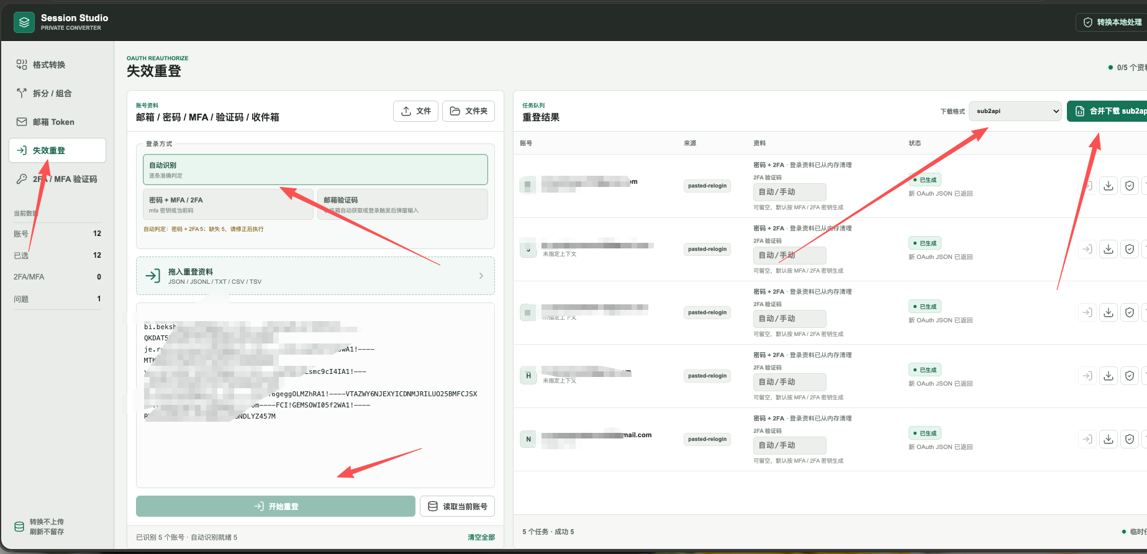Download the result of the H account row
Image resolution: width=1147 pixels, height=554 pixels.
(1108, 376)
